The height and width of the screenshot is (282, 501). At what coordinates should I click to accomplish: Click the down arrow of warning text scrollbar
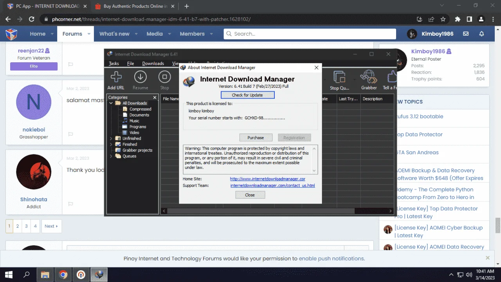point(314,171)
